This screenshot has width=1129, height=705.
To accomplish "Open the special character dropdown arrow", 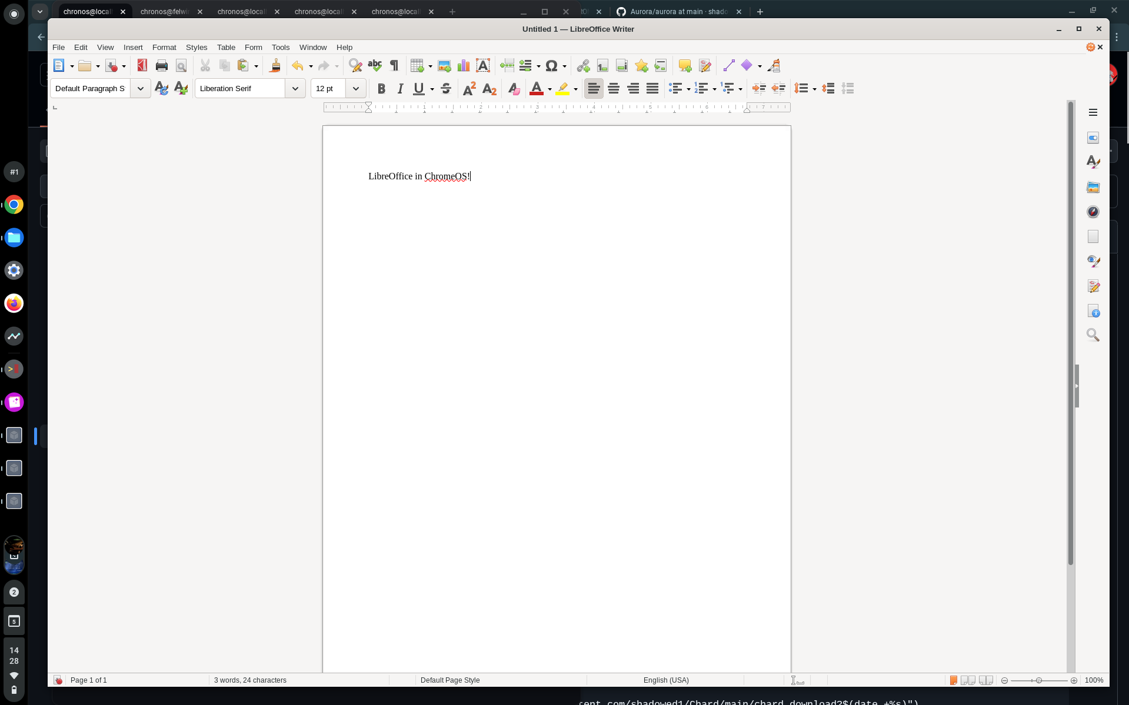I will pyautogui.click(x=564, y=66).
